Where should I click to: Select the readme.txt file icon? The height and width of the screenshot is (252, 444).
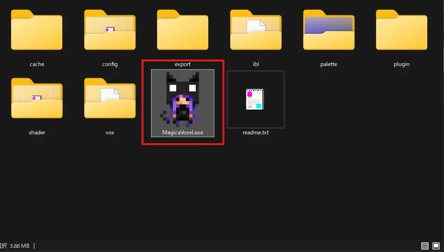point(255,99)
